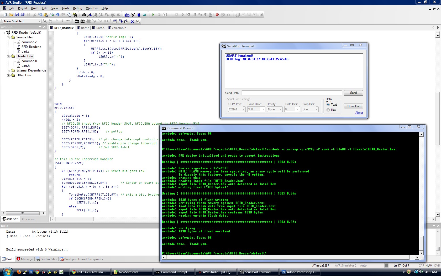Click the Command Prompt vertical scrollbar
This screenshot has width=441, height=276.
point(421,194)
